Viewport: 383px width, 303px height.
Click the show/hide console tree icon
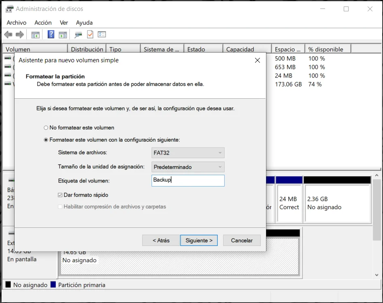coord(35,35)
